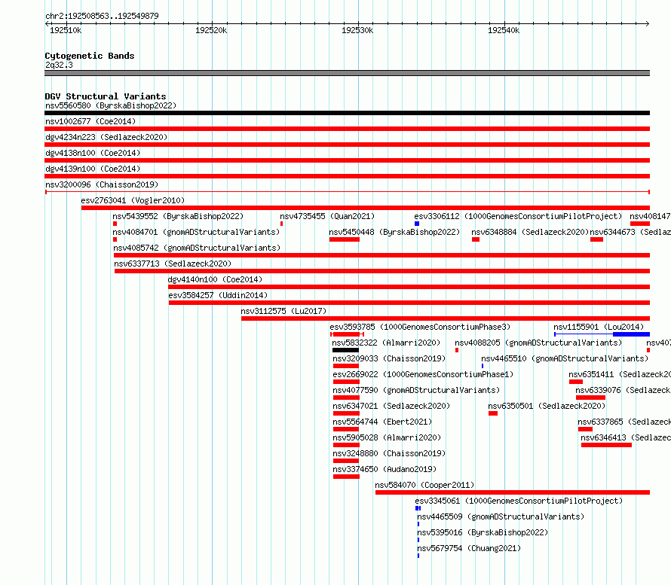
Task: Click nsv3209033 (Chaisson2019) label
Action: (x=389, y=358)
